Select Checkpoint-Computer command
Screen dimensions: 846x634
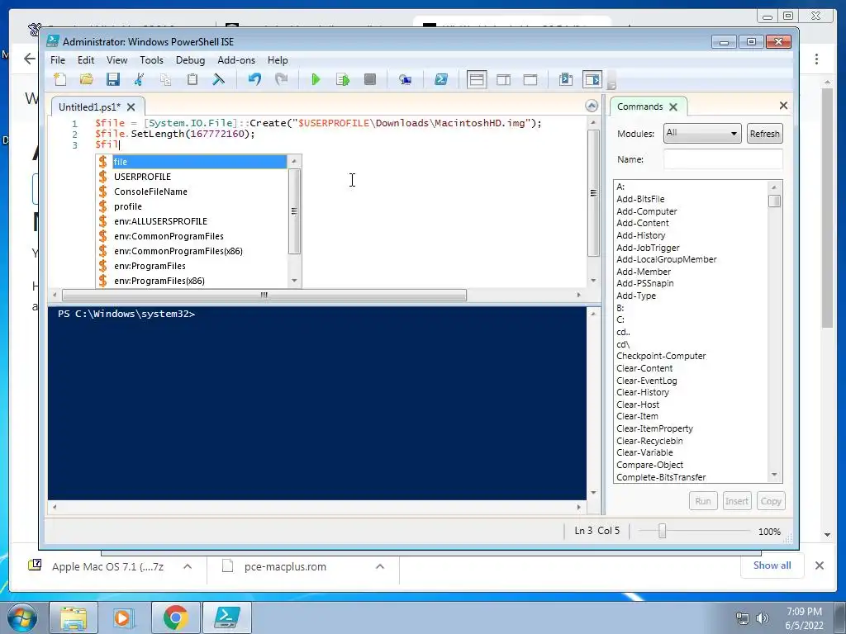tap(661, 356)
